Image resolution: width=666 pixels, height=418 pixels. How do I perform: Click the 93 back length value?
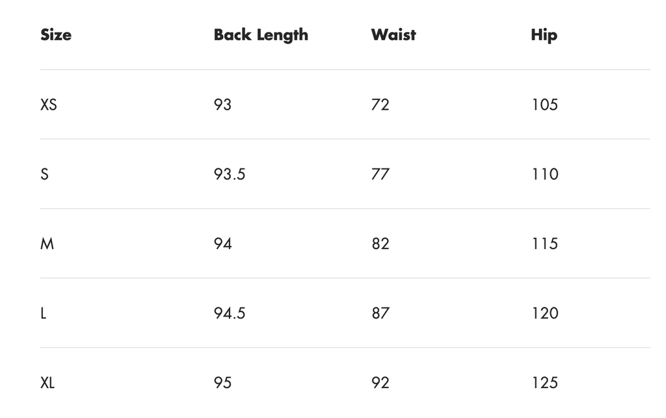222,105
